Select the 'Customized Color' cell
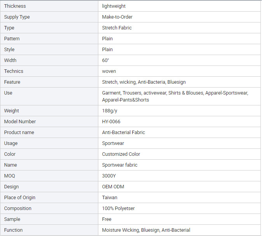This screenshot has width=262, height=236. point(179,154)
